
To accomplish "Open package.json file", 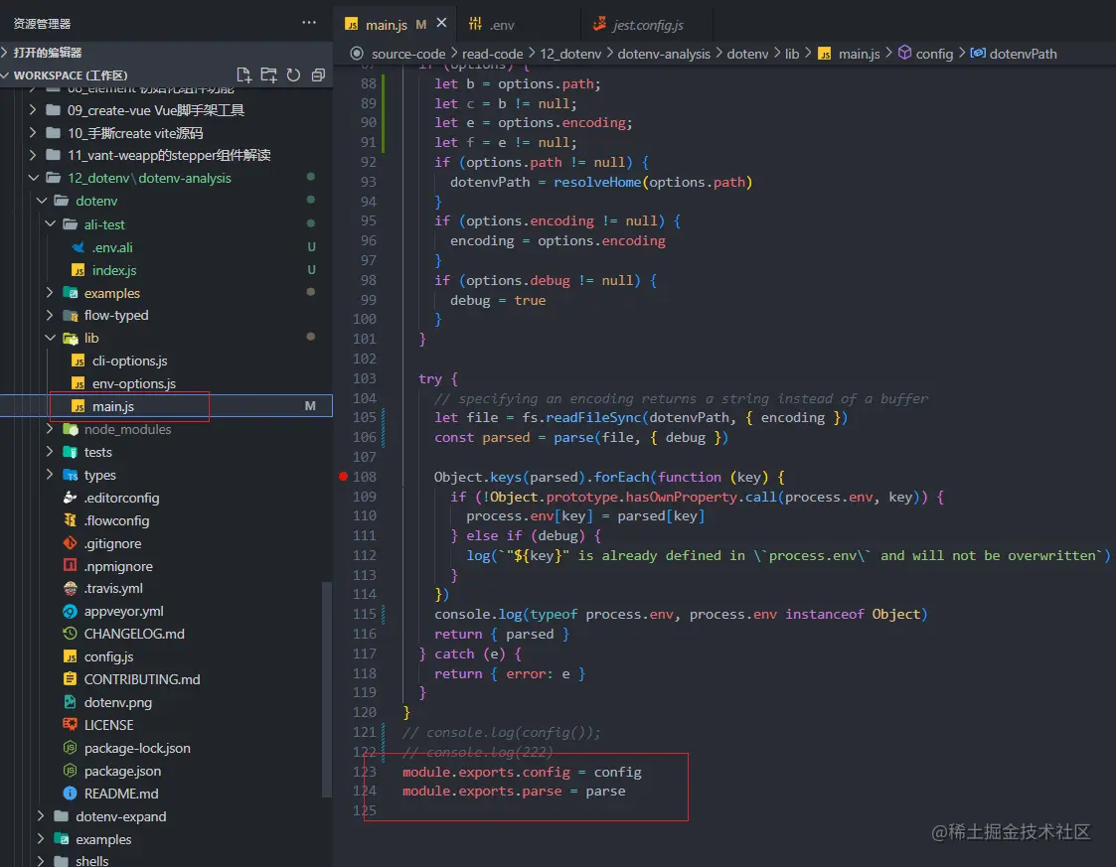I will 121,771.
